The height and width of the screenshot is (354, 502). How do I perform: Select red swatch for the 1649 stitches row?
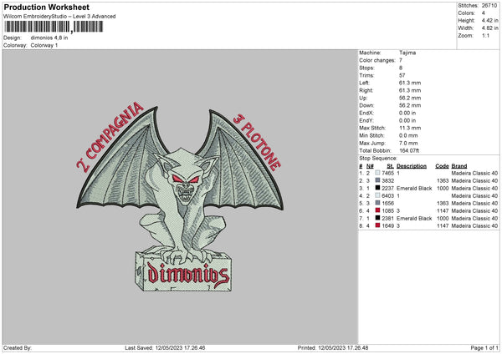click(x=378, y=225)
